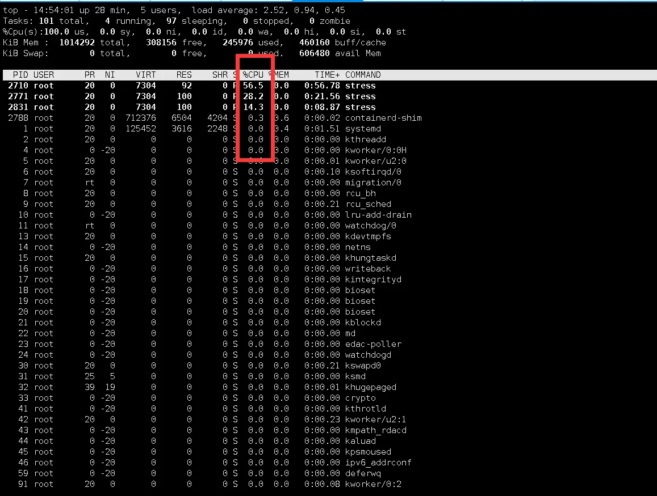Click the deferwq command
Screen dimensions: 657x496
[363, 473]
